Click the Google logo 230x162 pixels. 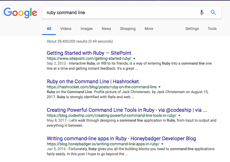click(x=20, y=13)
